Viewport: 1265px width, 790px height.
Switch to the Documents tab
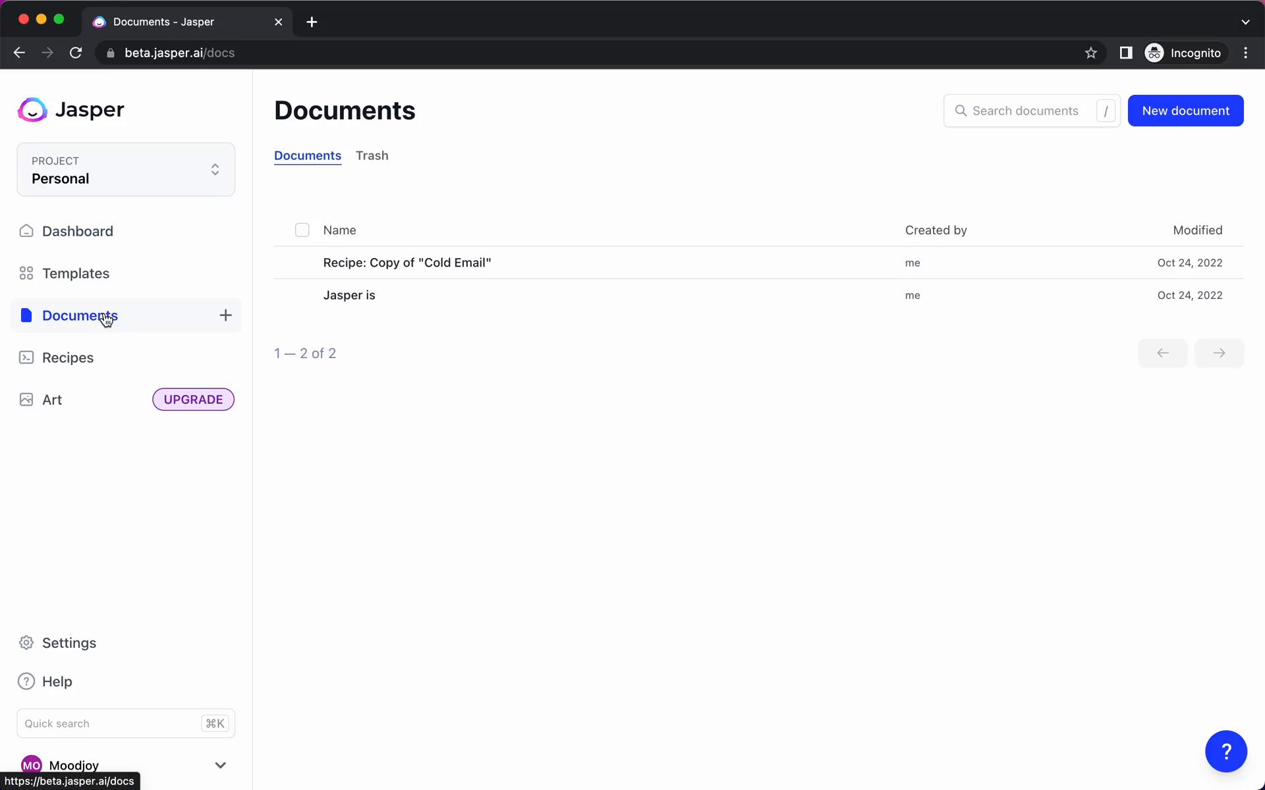[307, 155]
